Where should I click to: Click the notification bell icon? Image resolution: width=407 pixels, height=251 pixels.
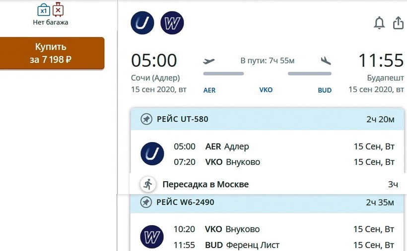pyautogui.click(x=379, y=23)
